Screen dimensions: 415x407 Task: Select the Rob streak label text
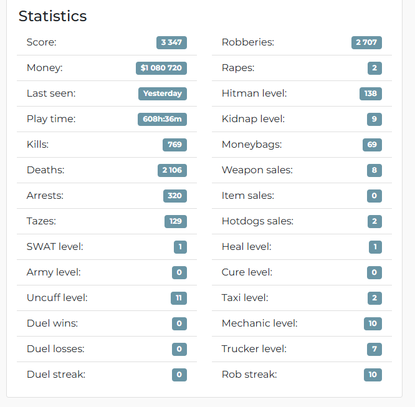click(249, 375)
